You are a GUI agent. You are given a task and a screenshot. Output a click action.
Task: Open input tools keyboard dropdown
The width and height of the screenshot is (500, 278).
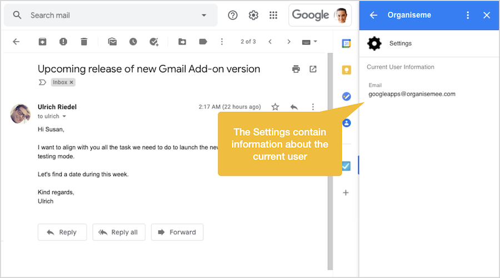(309, 42)
